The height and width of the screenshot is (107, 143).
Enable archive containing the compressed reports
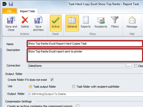tap(78, 106)
